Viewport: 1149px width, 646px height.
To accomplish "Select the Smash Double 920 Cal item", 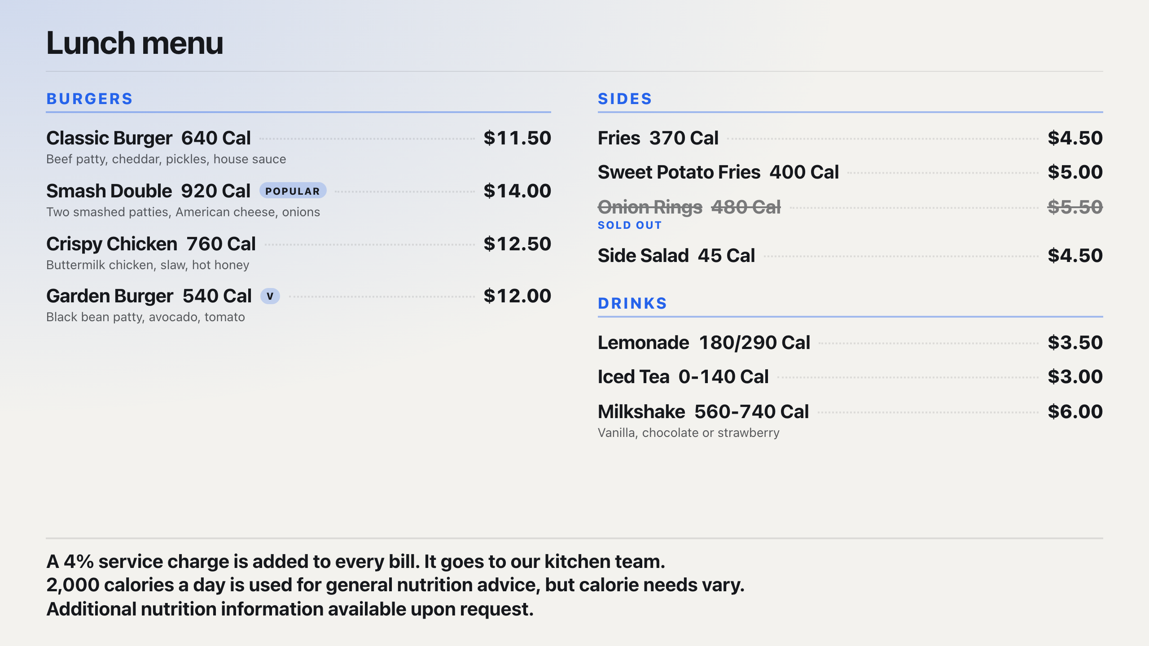I will pyautogui.click(x=148, y=191).
